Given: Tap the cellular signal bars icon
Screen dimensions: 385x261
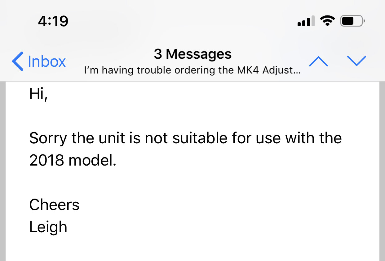Looking at the screenshot, I should click(306, 21).
